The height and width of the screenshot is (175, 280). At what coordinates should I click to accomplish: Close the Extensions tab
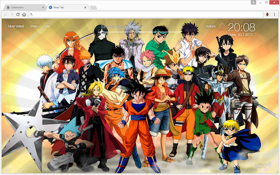[x=43, y=7]
